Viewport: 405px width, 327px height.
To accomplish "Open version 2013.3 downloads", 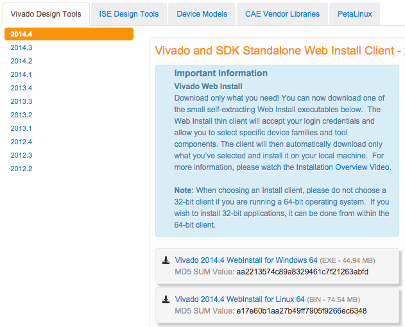I will [x=21, y=101].
